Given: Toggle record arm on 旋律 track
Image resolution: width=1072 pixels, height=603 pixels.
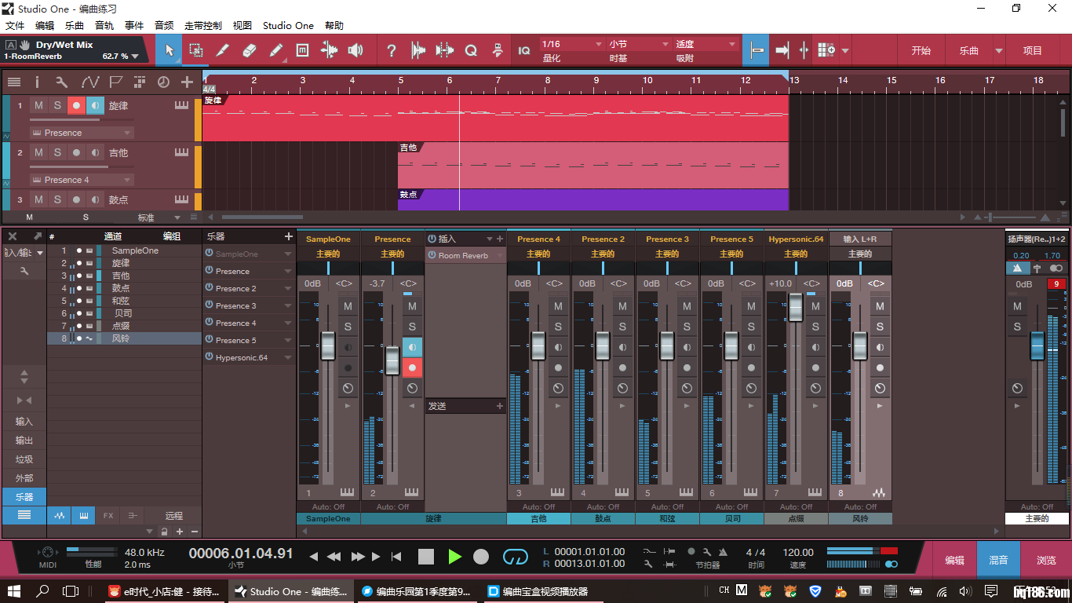Looking at the screenshot, I should click(x=76, y=105).
